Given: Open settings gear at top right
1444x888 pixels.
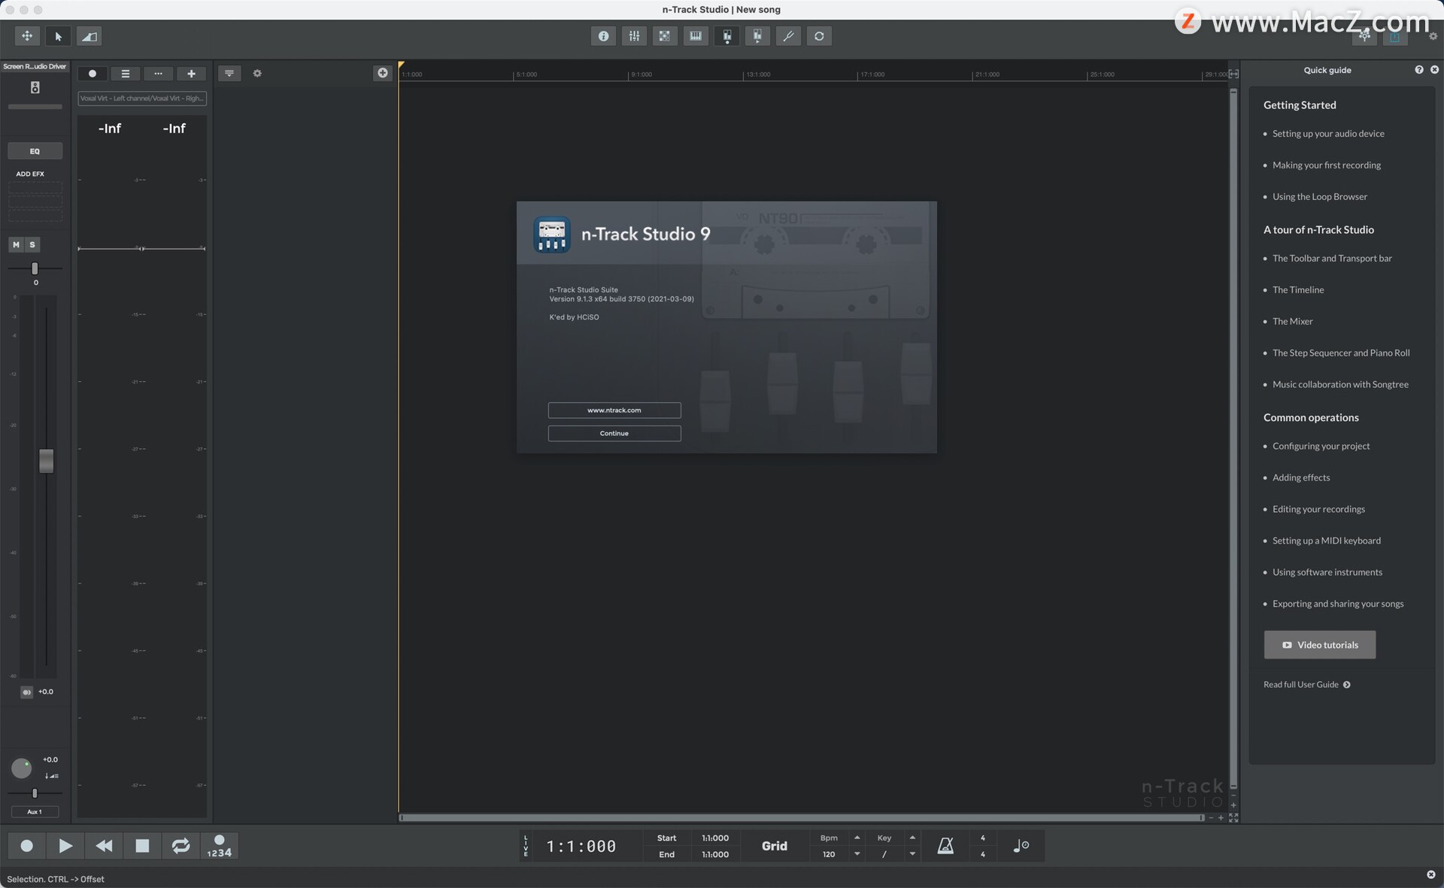Looking at the screenshot, I should pyautogui.click(x=1433, y=36).
